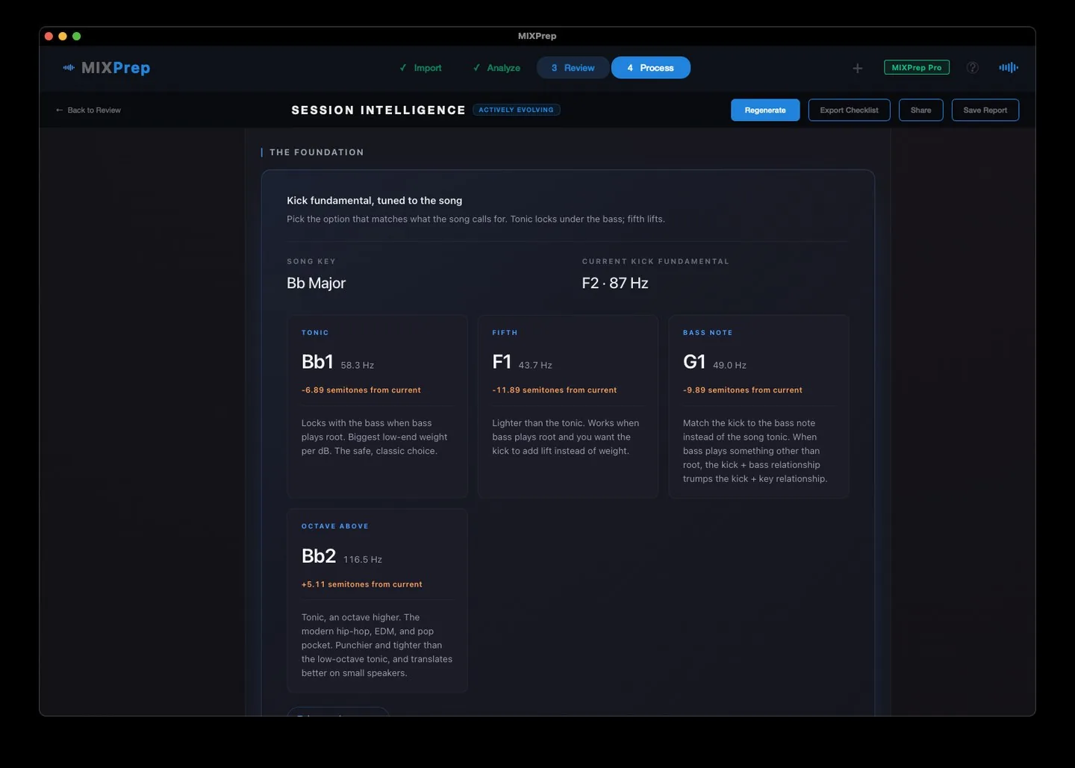This screenshot has width=1075, height=768.
Task: Click '+5.11 semitones from current' text
Action: click(x=362, y=584)
